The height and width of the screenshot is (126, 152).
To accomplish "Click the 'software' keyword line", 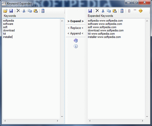I will point(8,24).
